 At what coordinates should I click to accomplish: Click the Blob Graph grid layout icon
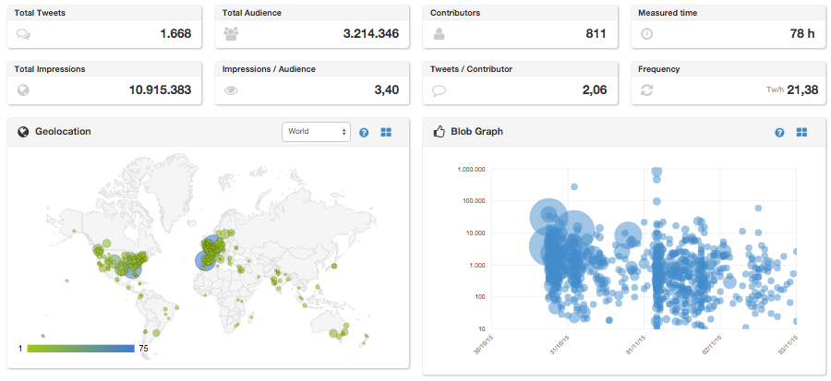point(801,132)
